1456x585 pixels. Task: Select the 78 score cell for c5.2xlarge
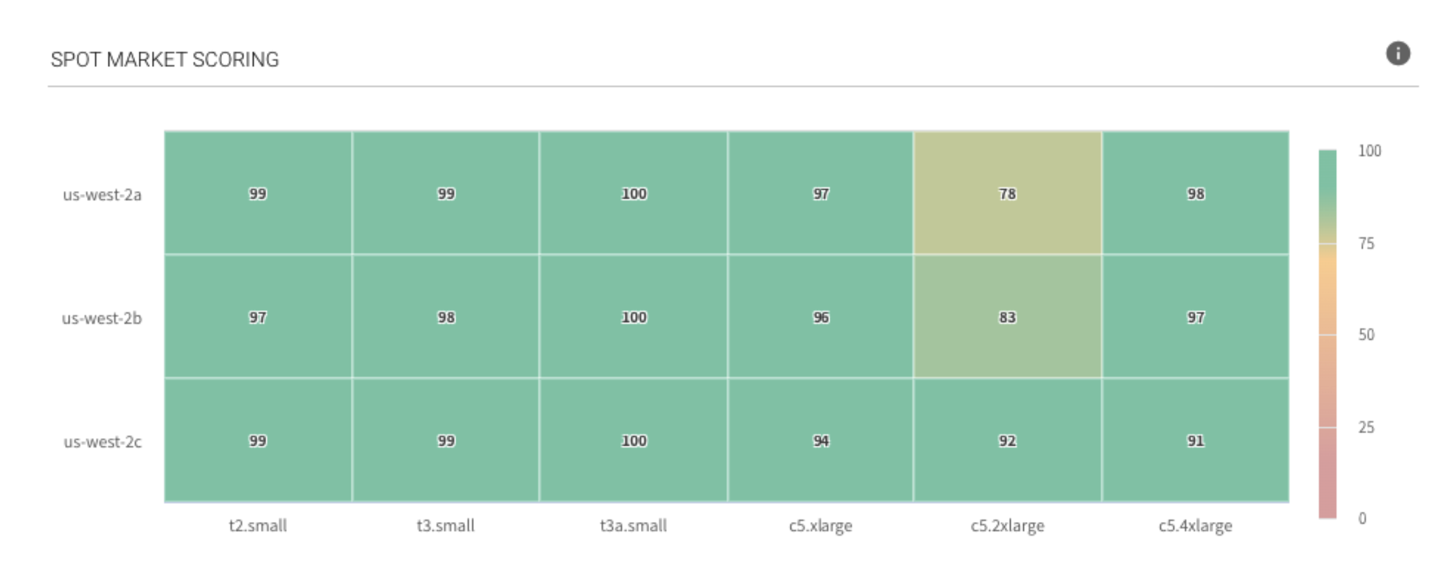click(1007, 194)
